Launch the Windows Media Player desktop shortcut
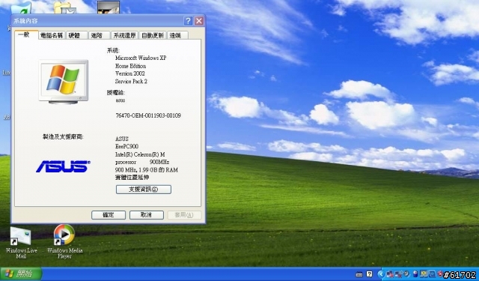 [x=65, y=241]
